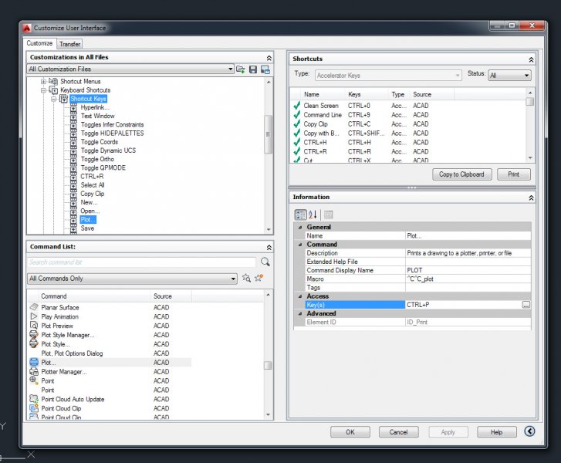
Task: Open the All Customization Files dropdown
Action: (x=230, y=69)
